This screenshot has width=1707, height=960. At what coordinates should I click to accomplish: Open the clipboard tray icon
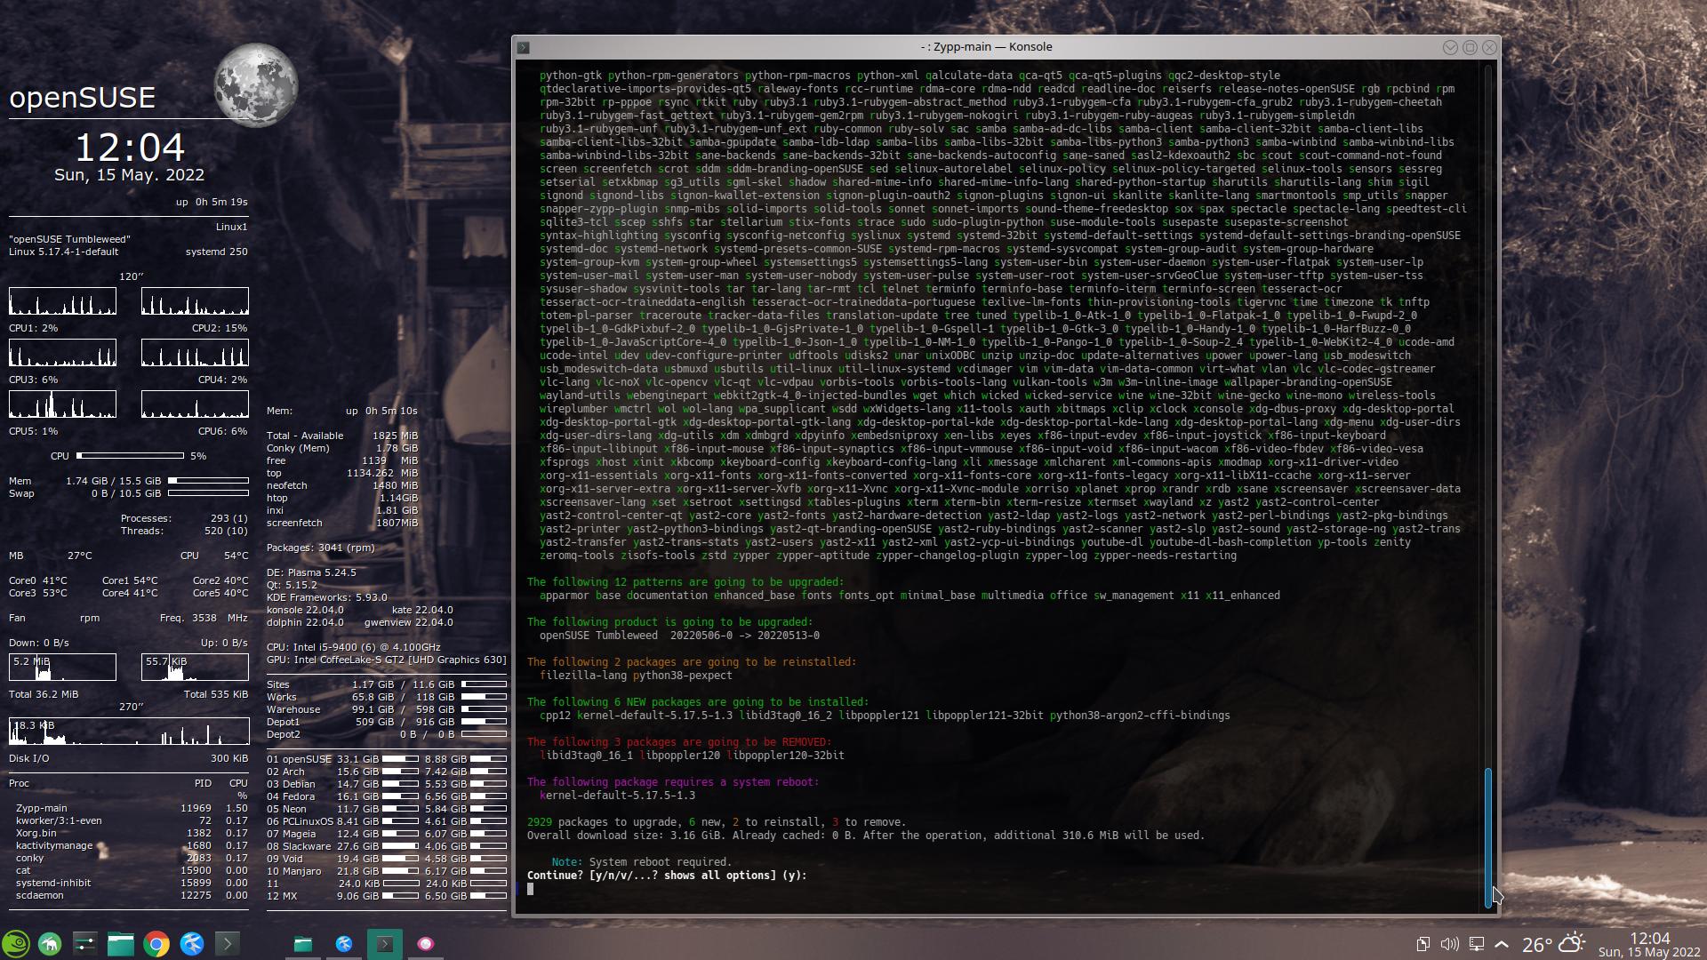1422,944
